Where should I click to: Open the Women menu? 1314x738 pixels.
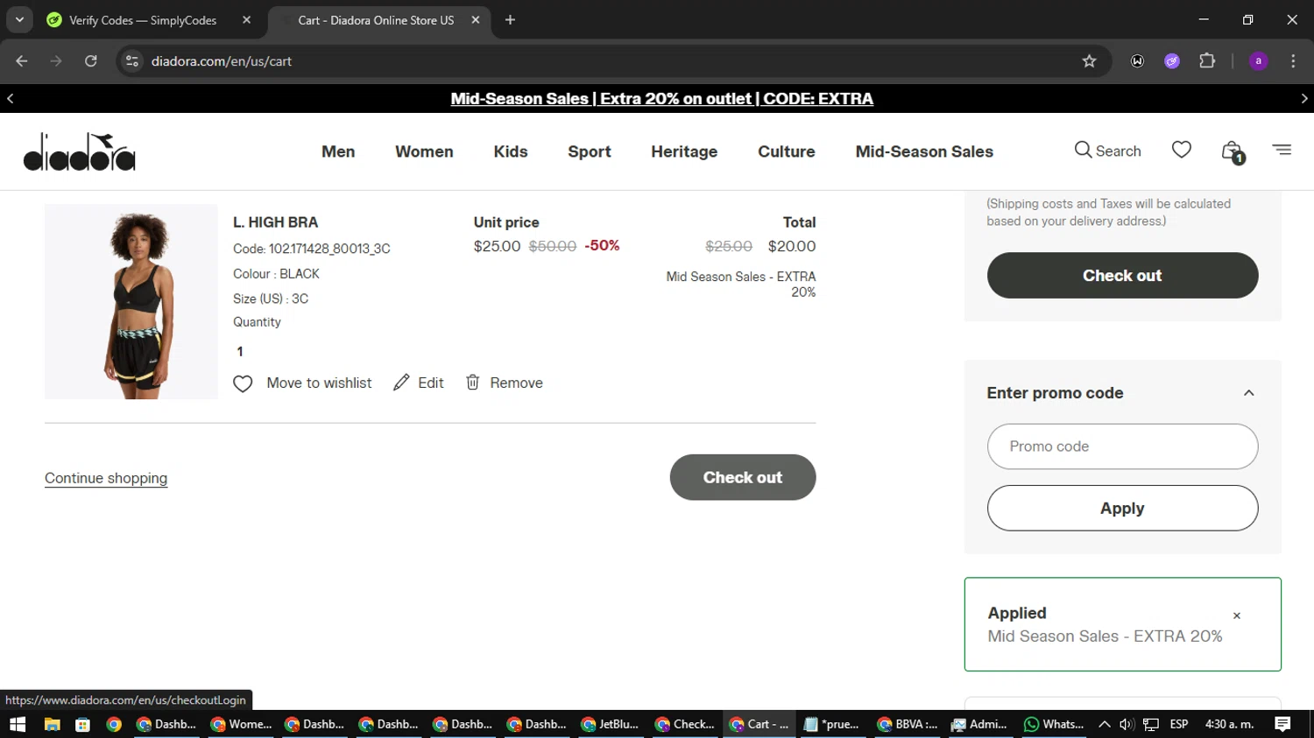(424, 151)
